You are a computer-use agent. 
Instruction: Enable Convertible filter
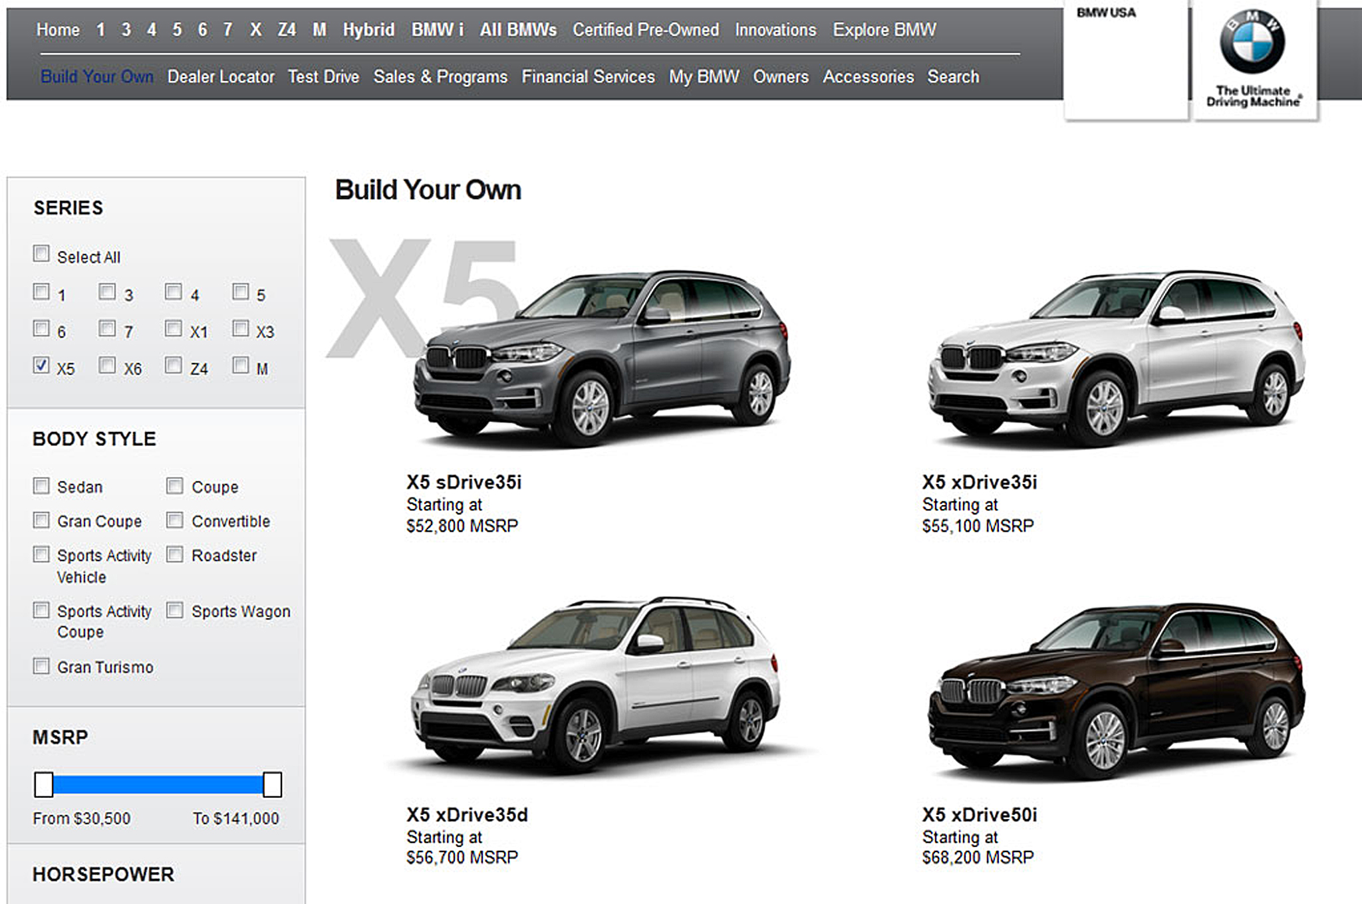pos(175,520)
